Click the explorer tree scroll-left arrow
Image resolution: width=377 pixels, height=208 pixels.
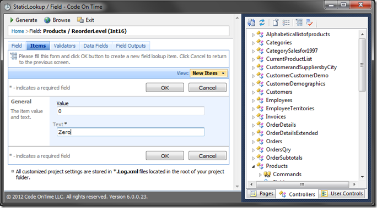[x=251, y=184]
